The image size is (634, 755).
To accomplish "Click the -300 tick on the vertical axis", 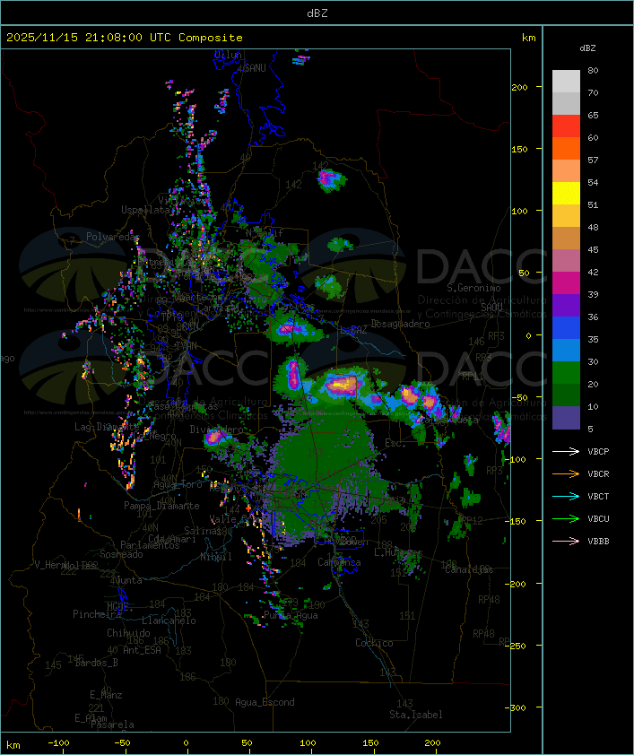I will point(517,707).
